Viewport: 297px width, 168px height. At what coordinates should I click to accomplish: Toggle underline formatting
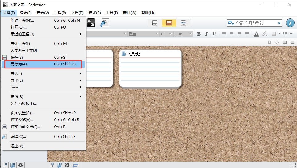point(214,34)
